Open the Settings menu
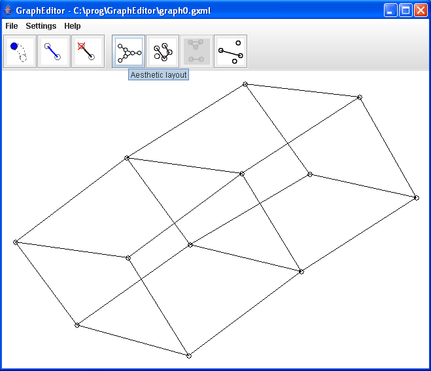431x371 pixels. pos(41,26)
